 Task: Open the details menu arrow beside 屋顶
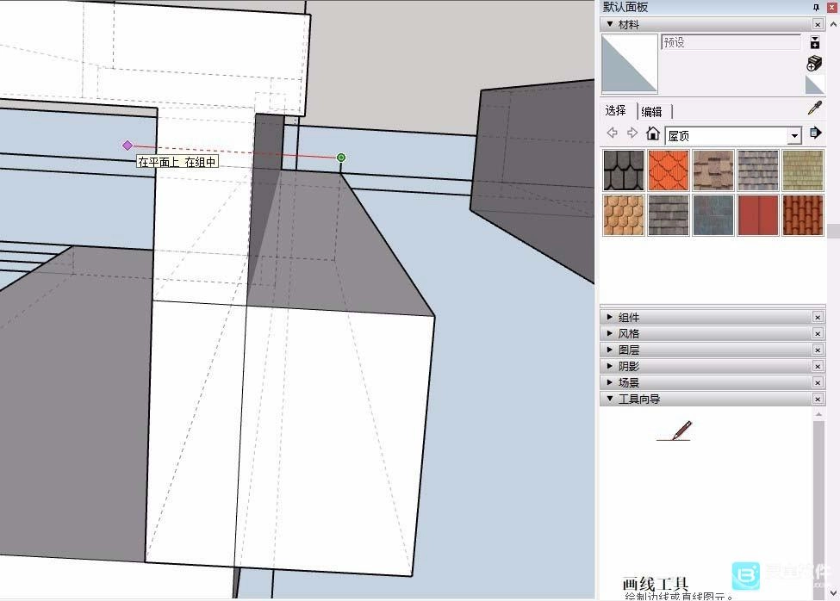815,133
